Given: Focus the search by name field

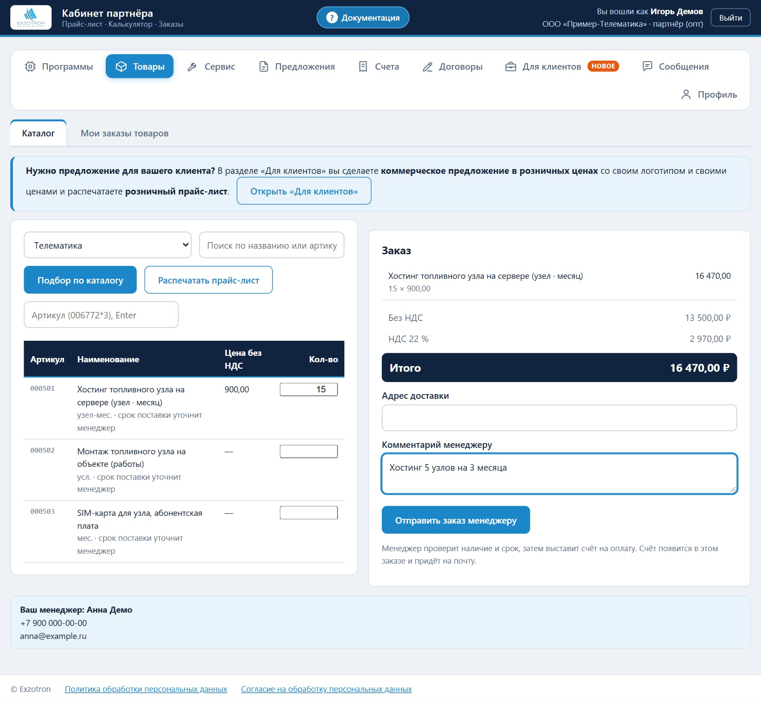Looking at the screenshot, I should coord(272,245).
